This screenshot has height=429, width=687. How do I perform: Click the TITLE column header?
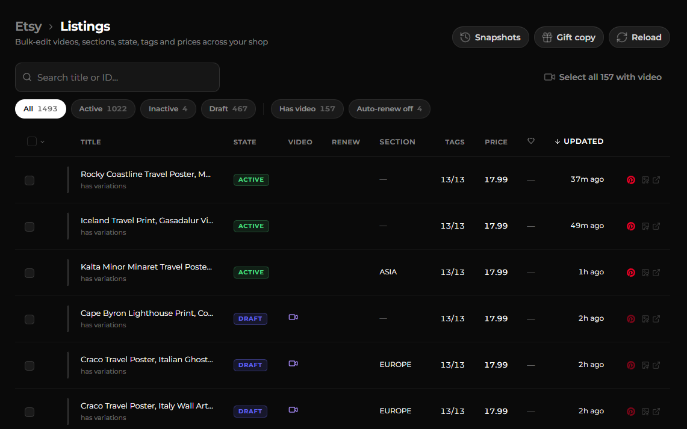(x=91, y=142)
